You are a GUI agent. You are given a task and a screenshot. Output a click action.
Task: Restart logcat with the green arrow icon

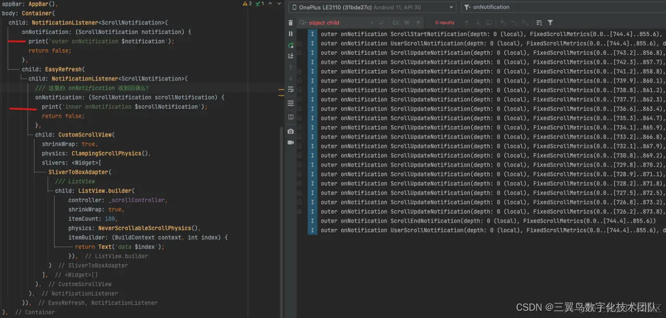(290, 45)
